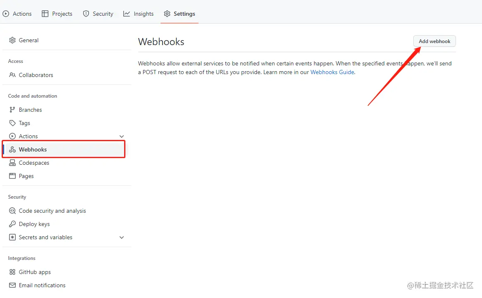Click the Webhooks hook icon in the sidebar

12,149
